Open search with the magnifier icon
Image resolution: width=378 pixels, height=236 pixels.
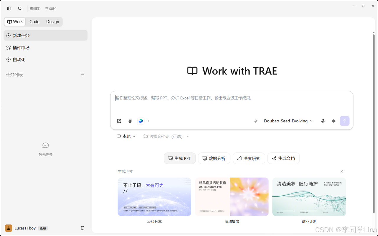point(20,9)
